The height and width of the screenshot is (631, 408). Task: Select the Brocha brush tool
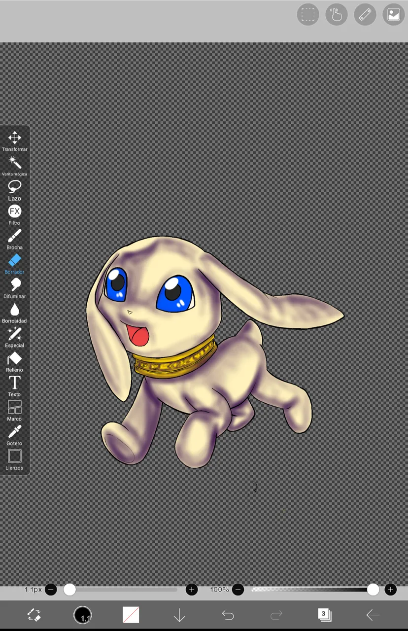coord(14,240)
